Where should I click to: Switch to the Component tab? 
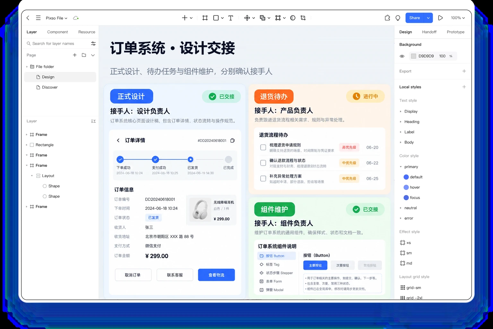click(57, 32)
